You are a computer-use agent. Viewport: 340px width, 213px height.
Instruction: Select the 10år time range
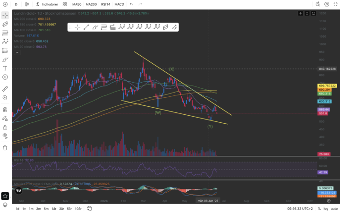tap(78, 209)
